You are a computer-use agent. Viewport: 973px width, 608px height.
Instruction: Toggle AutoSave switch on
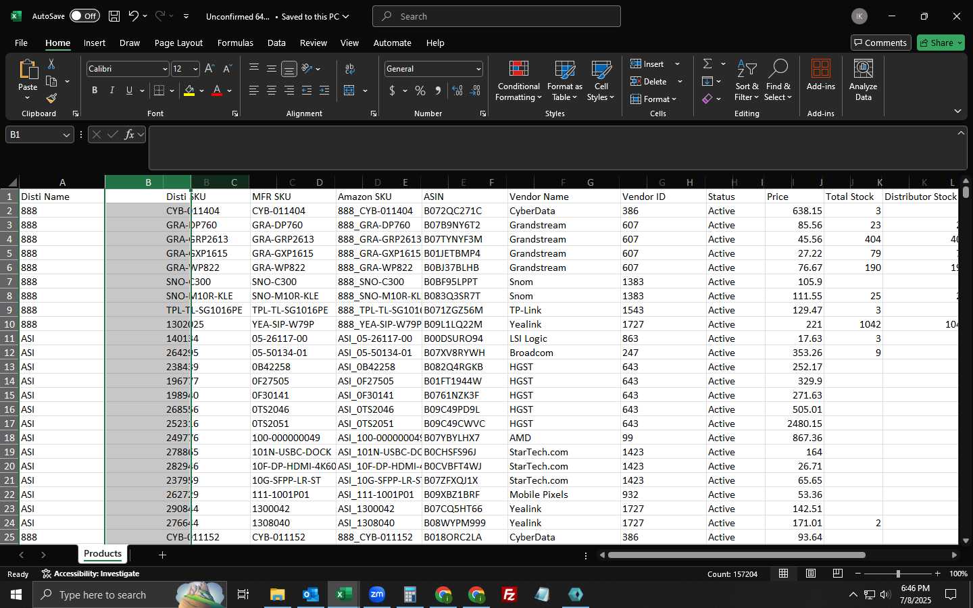(84, 16)
